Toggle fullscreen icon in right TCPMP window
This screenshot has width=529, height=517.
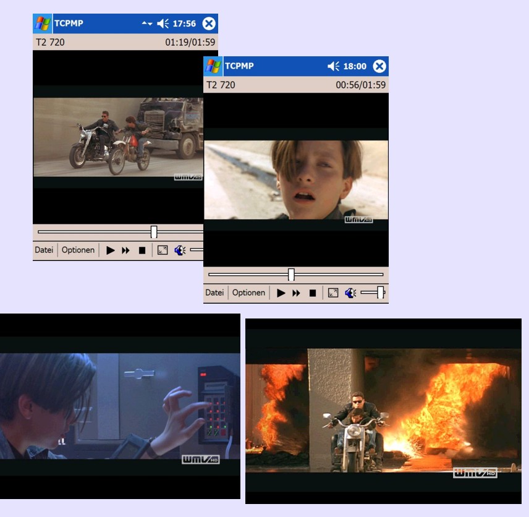tap(333, 293)
